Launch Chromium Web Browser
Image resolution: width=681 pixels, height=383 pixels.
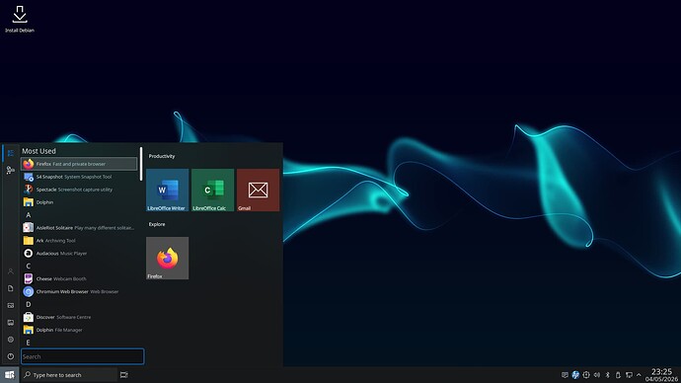79,291
